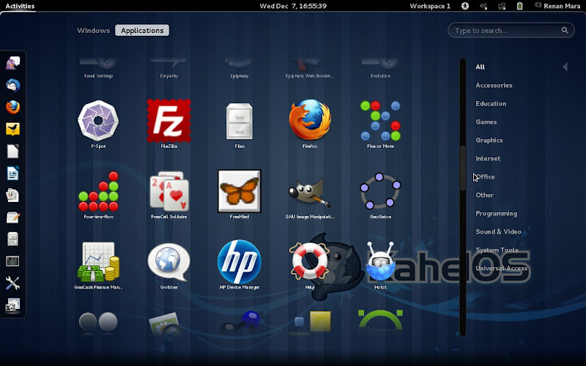Launch LibreOffice Writer from the dash
Viewport: 586px width, 366px height.
[12, 173]
